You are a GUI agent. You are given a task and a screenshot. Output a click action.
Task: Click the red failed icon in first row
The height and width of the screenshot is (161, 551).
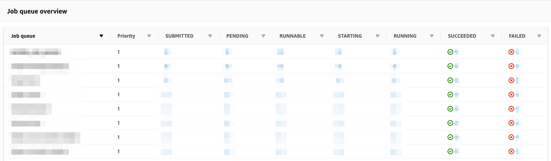click(x=511, y=52)
